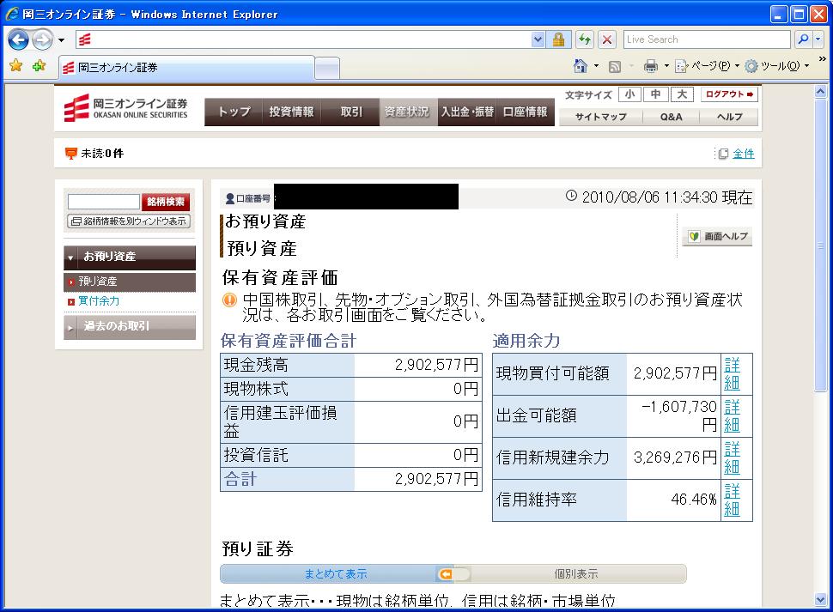Click the ログアウト logout button
The height and width of the screenshot is (612, 833).
tap(729, 94)
